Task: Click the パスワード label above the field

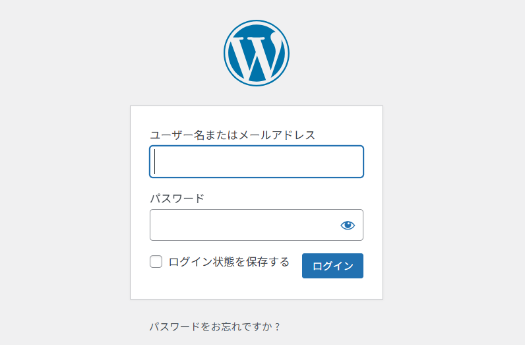Action: point(177,199)
